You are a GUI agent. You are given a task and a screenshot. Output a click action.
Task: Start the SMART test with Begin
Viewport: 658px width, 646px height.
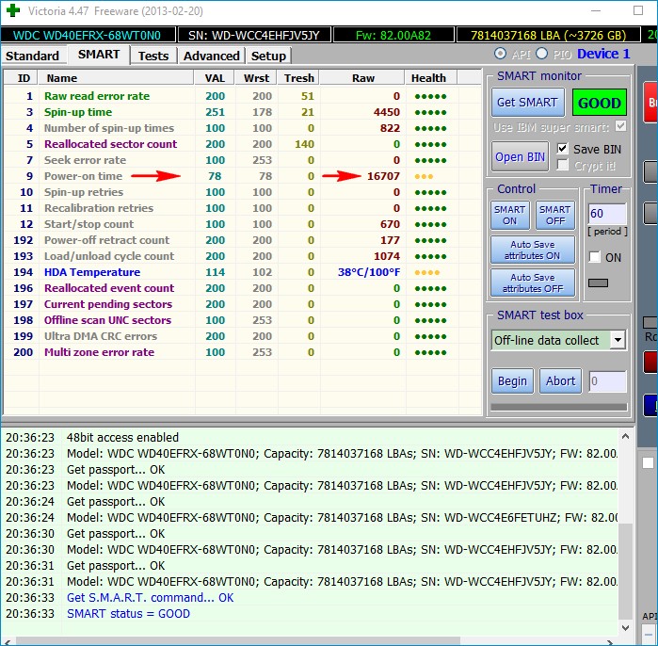[512, 380]
